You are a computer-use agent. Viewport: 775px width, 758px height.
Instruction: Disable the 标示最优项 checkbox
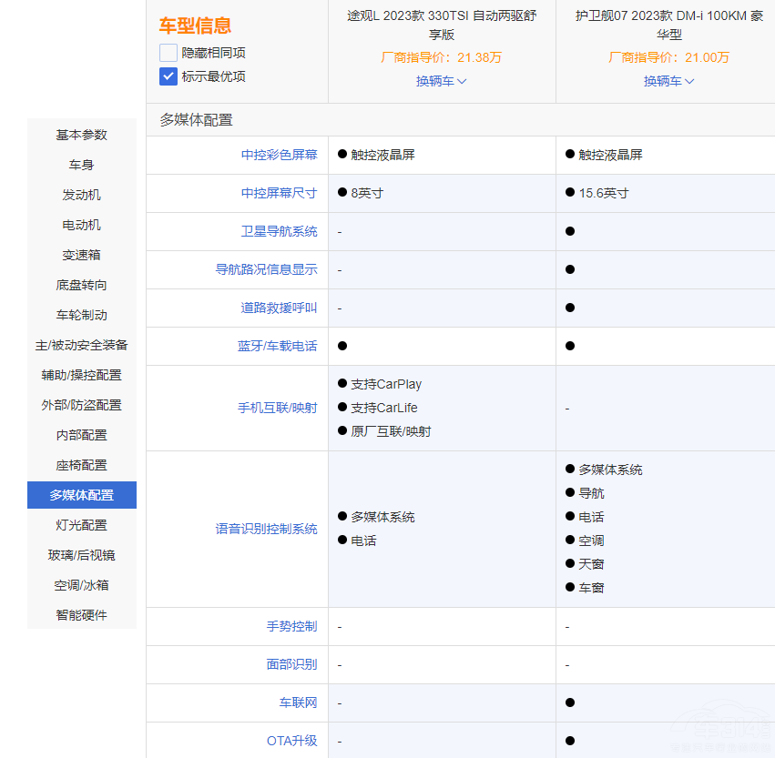pos(167,79)
